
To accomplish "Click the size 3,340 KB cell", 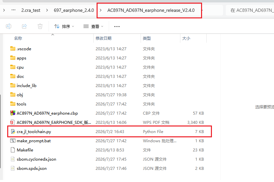I will pyautogui.click(x=195, y=123).
